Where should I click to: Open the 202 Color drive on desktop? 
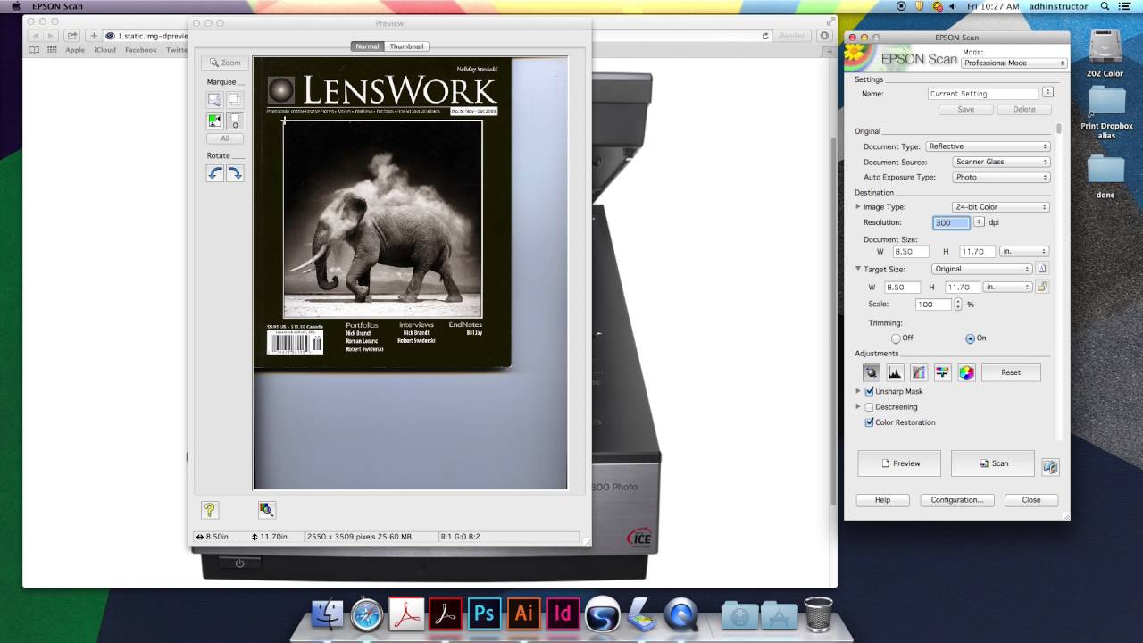[x=1105, y=53]
